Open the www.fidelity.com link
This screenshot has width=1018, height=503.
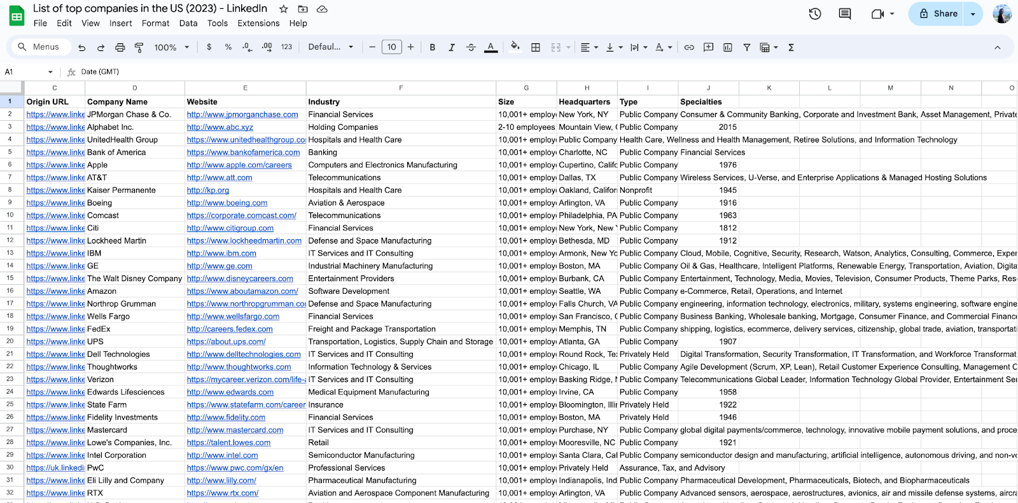tap(226, 417)
